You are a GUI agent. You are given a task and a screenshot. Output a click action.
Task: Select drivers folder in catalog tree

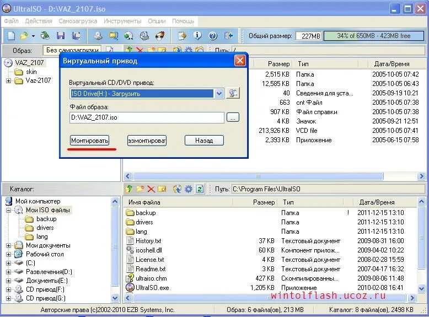[45, 228]
